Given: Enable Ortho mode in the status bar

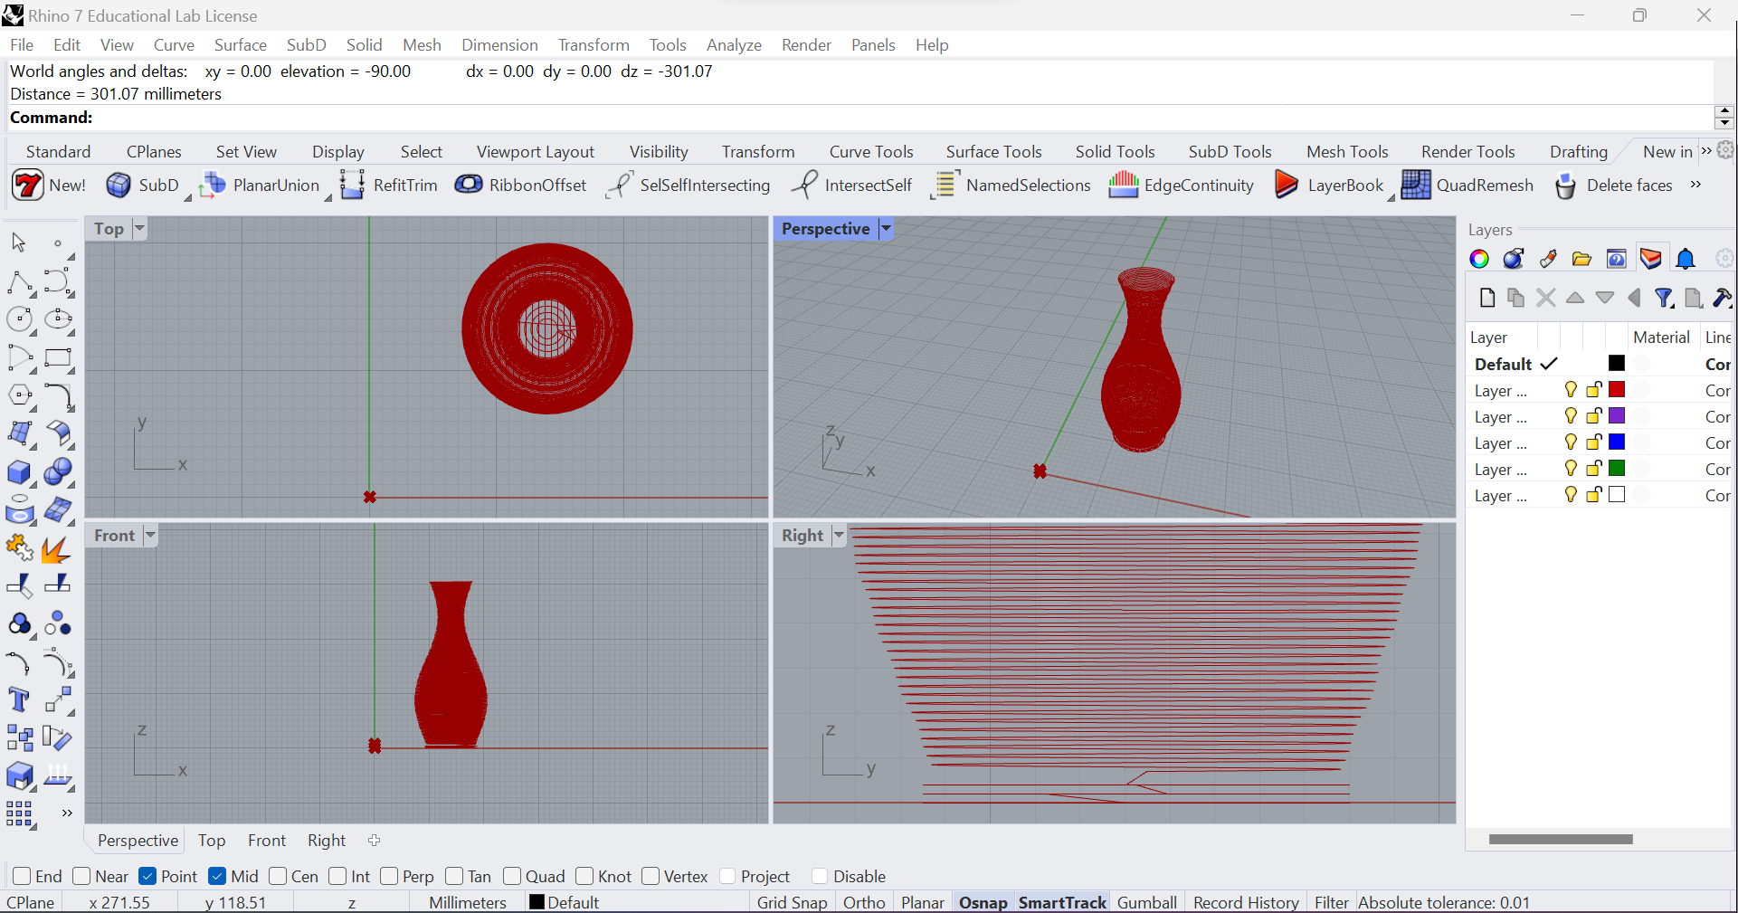Looking at the screenshot, I should [863, 901].
